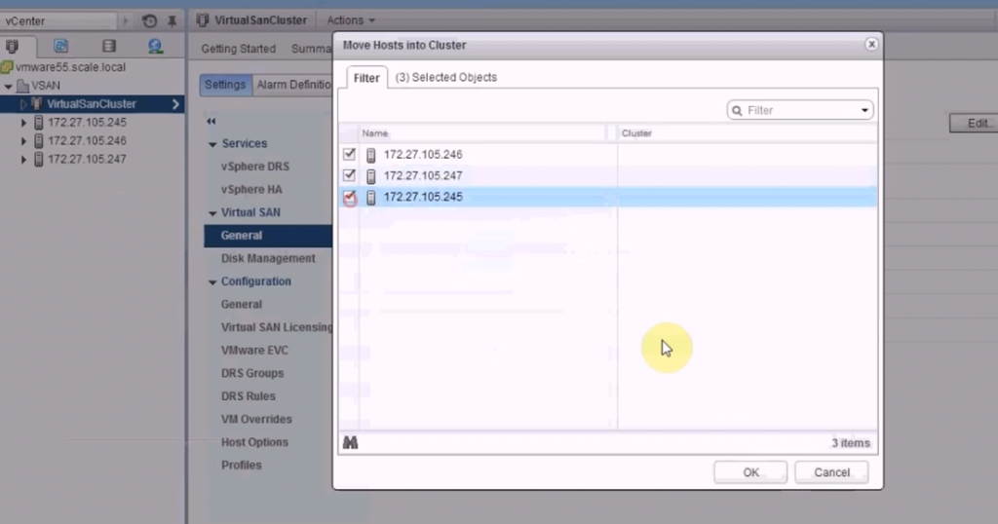The height and width of the screenshot is (524, 998).
Task: Expand the 172.27.105.246 host tree node
Action: [x=25, y=141]
